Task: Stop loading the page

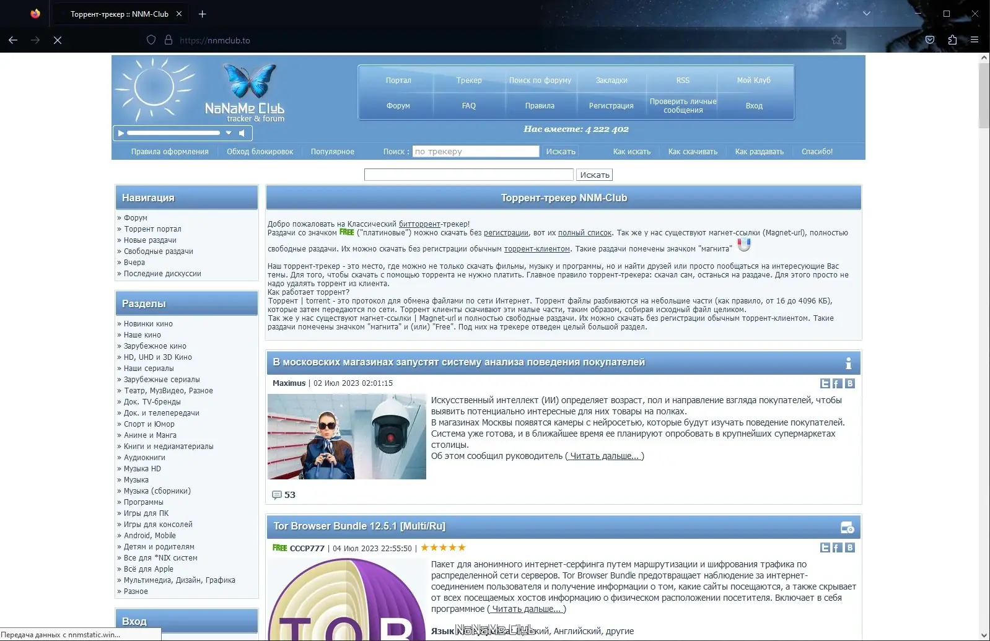Action: tap(57, 40)
